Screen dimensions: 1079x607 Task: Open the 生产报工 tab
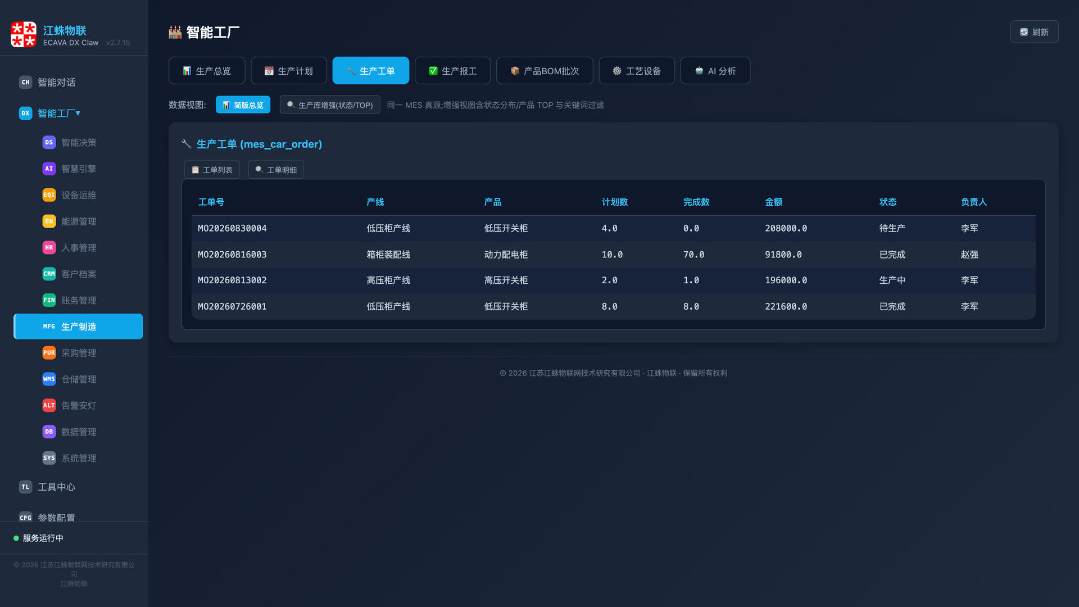point(453,71)
